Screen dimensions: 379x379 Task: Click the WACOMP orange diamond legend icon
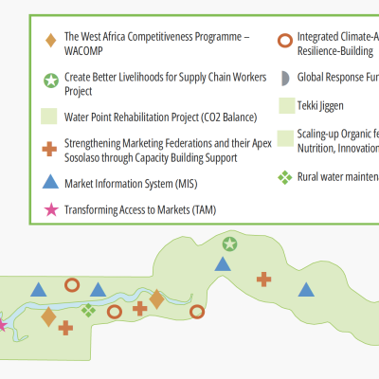(50, 41)
